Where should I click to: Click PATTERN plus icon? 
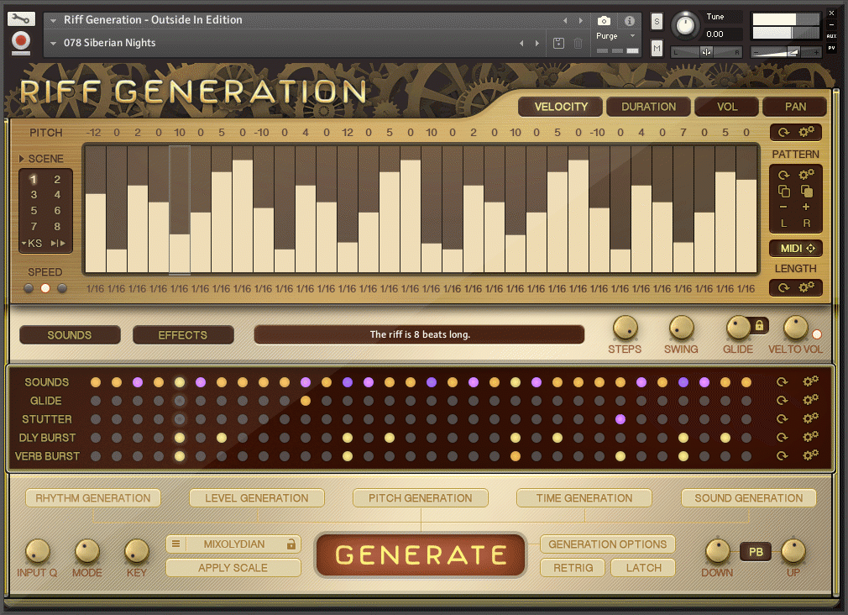pyautogui.click(x=806, y=207)
